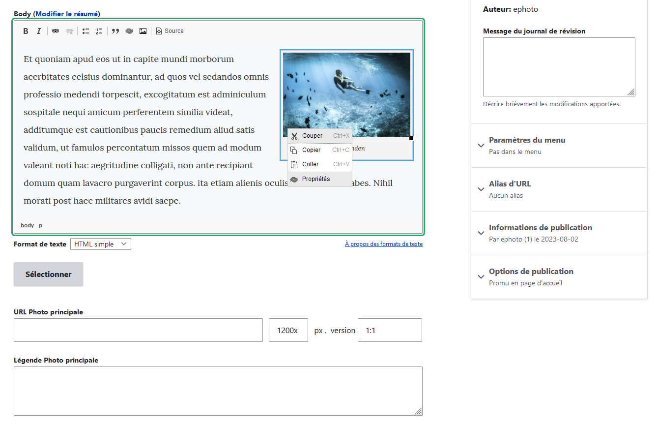Viewport: 658px width, 427px height.
Task: Click the insert link chain icon
Action: click(x=56, y=31)
